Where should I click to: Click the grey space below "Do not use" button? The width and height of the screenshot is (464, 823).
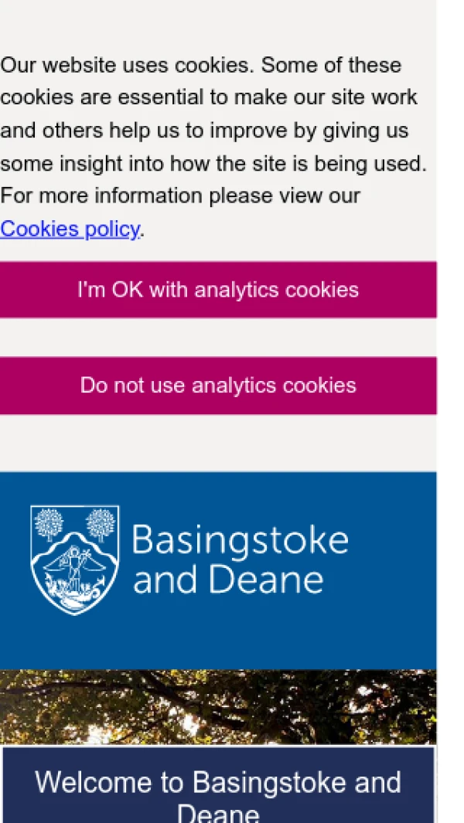[218, 442]
